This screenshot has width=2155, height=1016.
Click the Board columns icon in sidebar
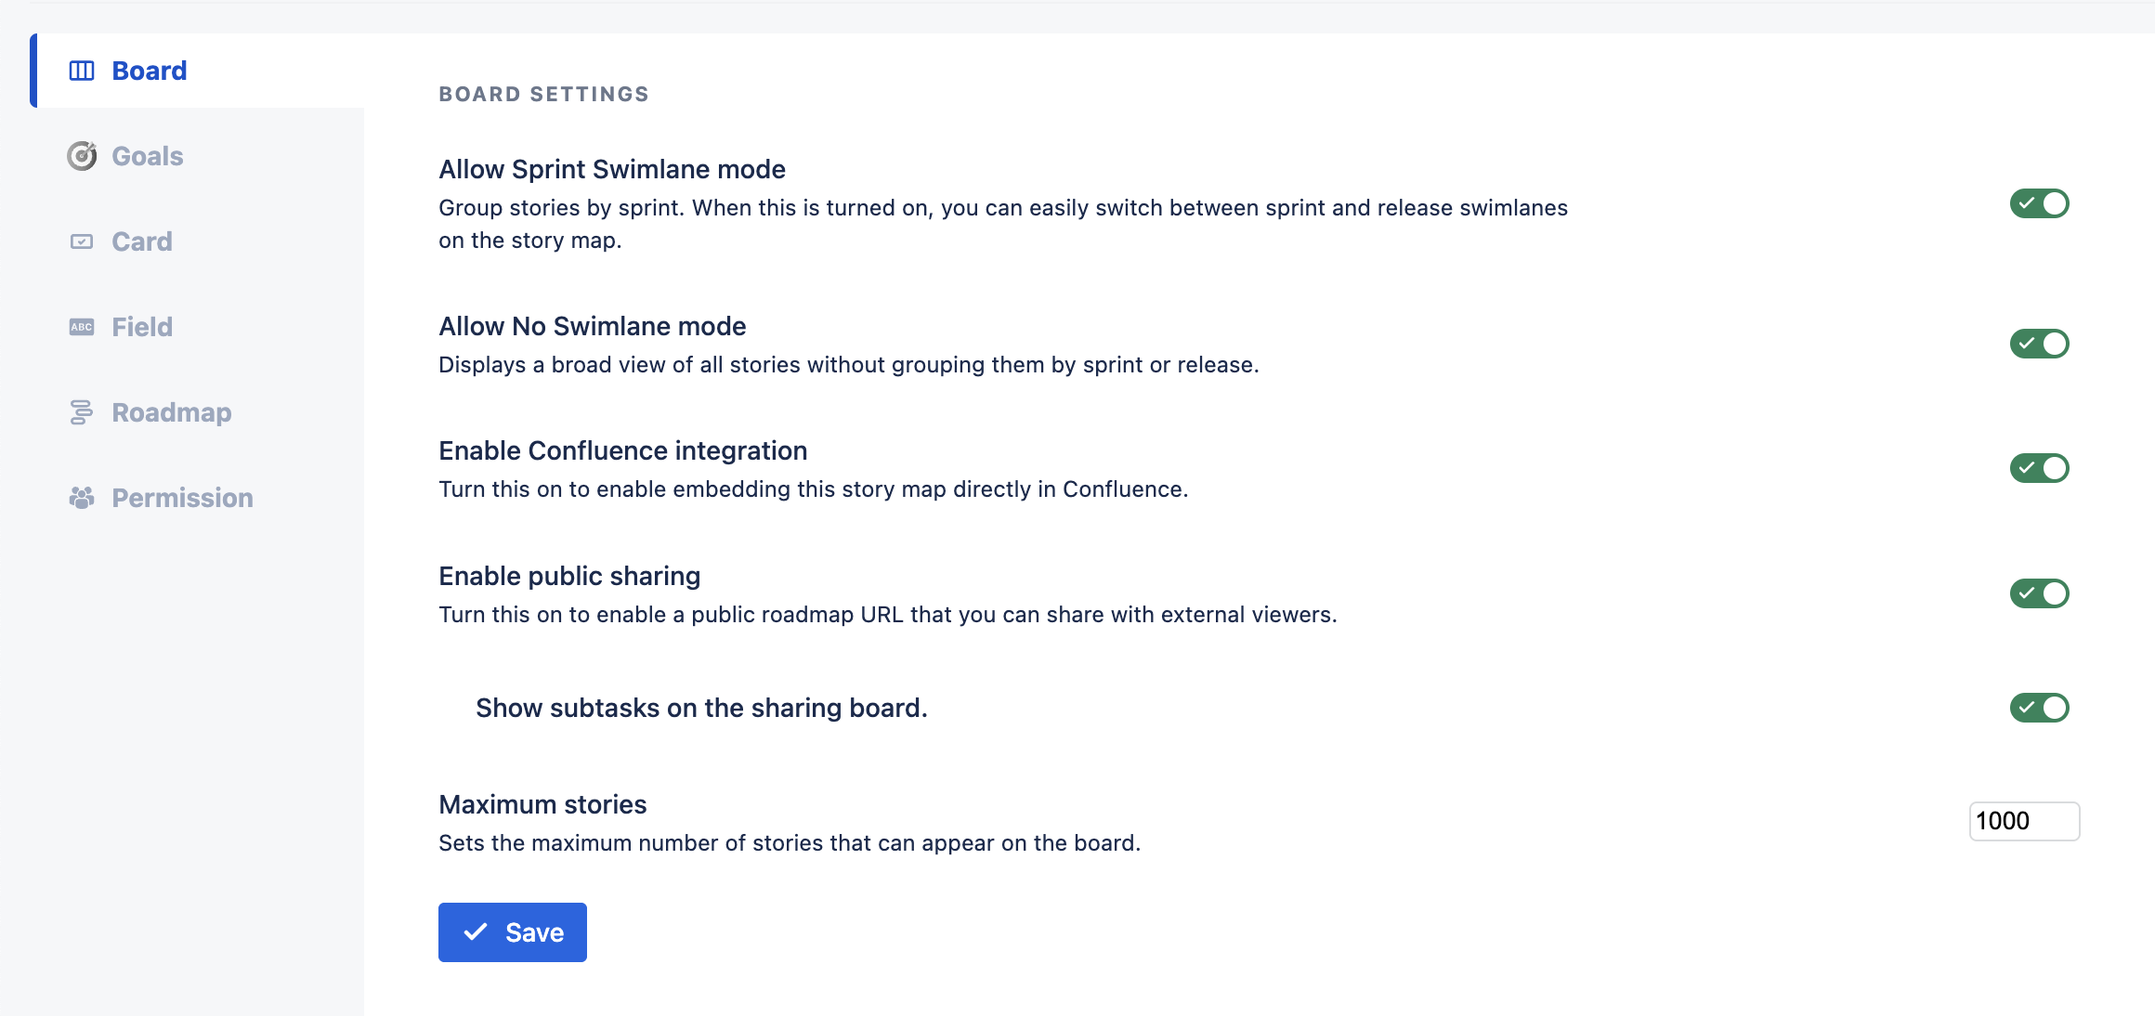82,71
